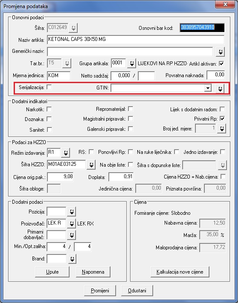This screenshot has height=303, width=238.
Task: Click the Netto sadržaj unit field after slash
Action: pyautogui.click(x=146, y=75)
